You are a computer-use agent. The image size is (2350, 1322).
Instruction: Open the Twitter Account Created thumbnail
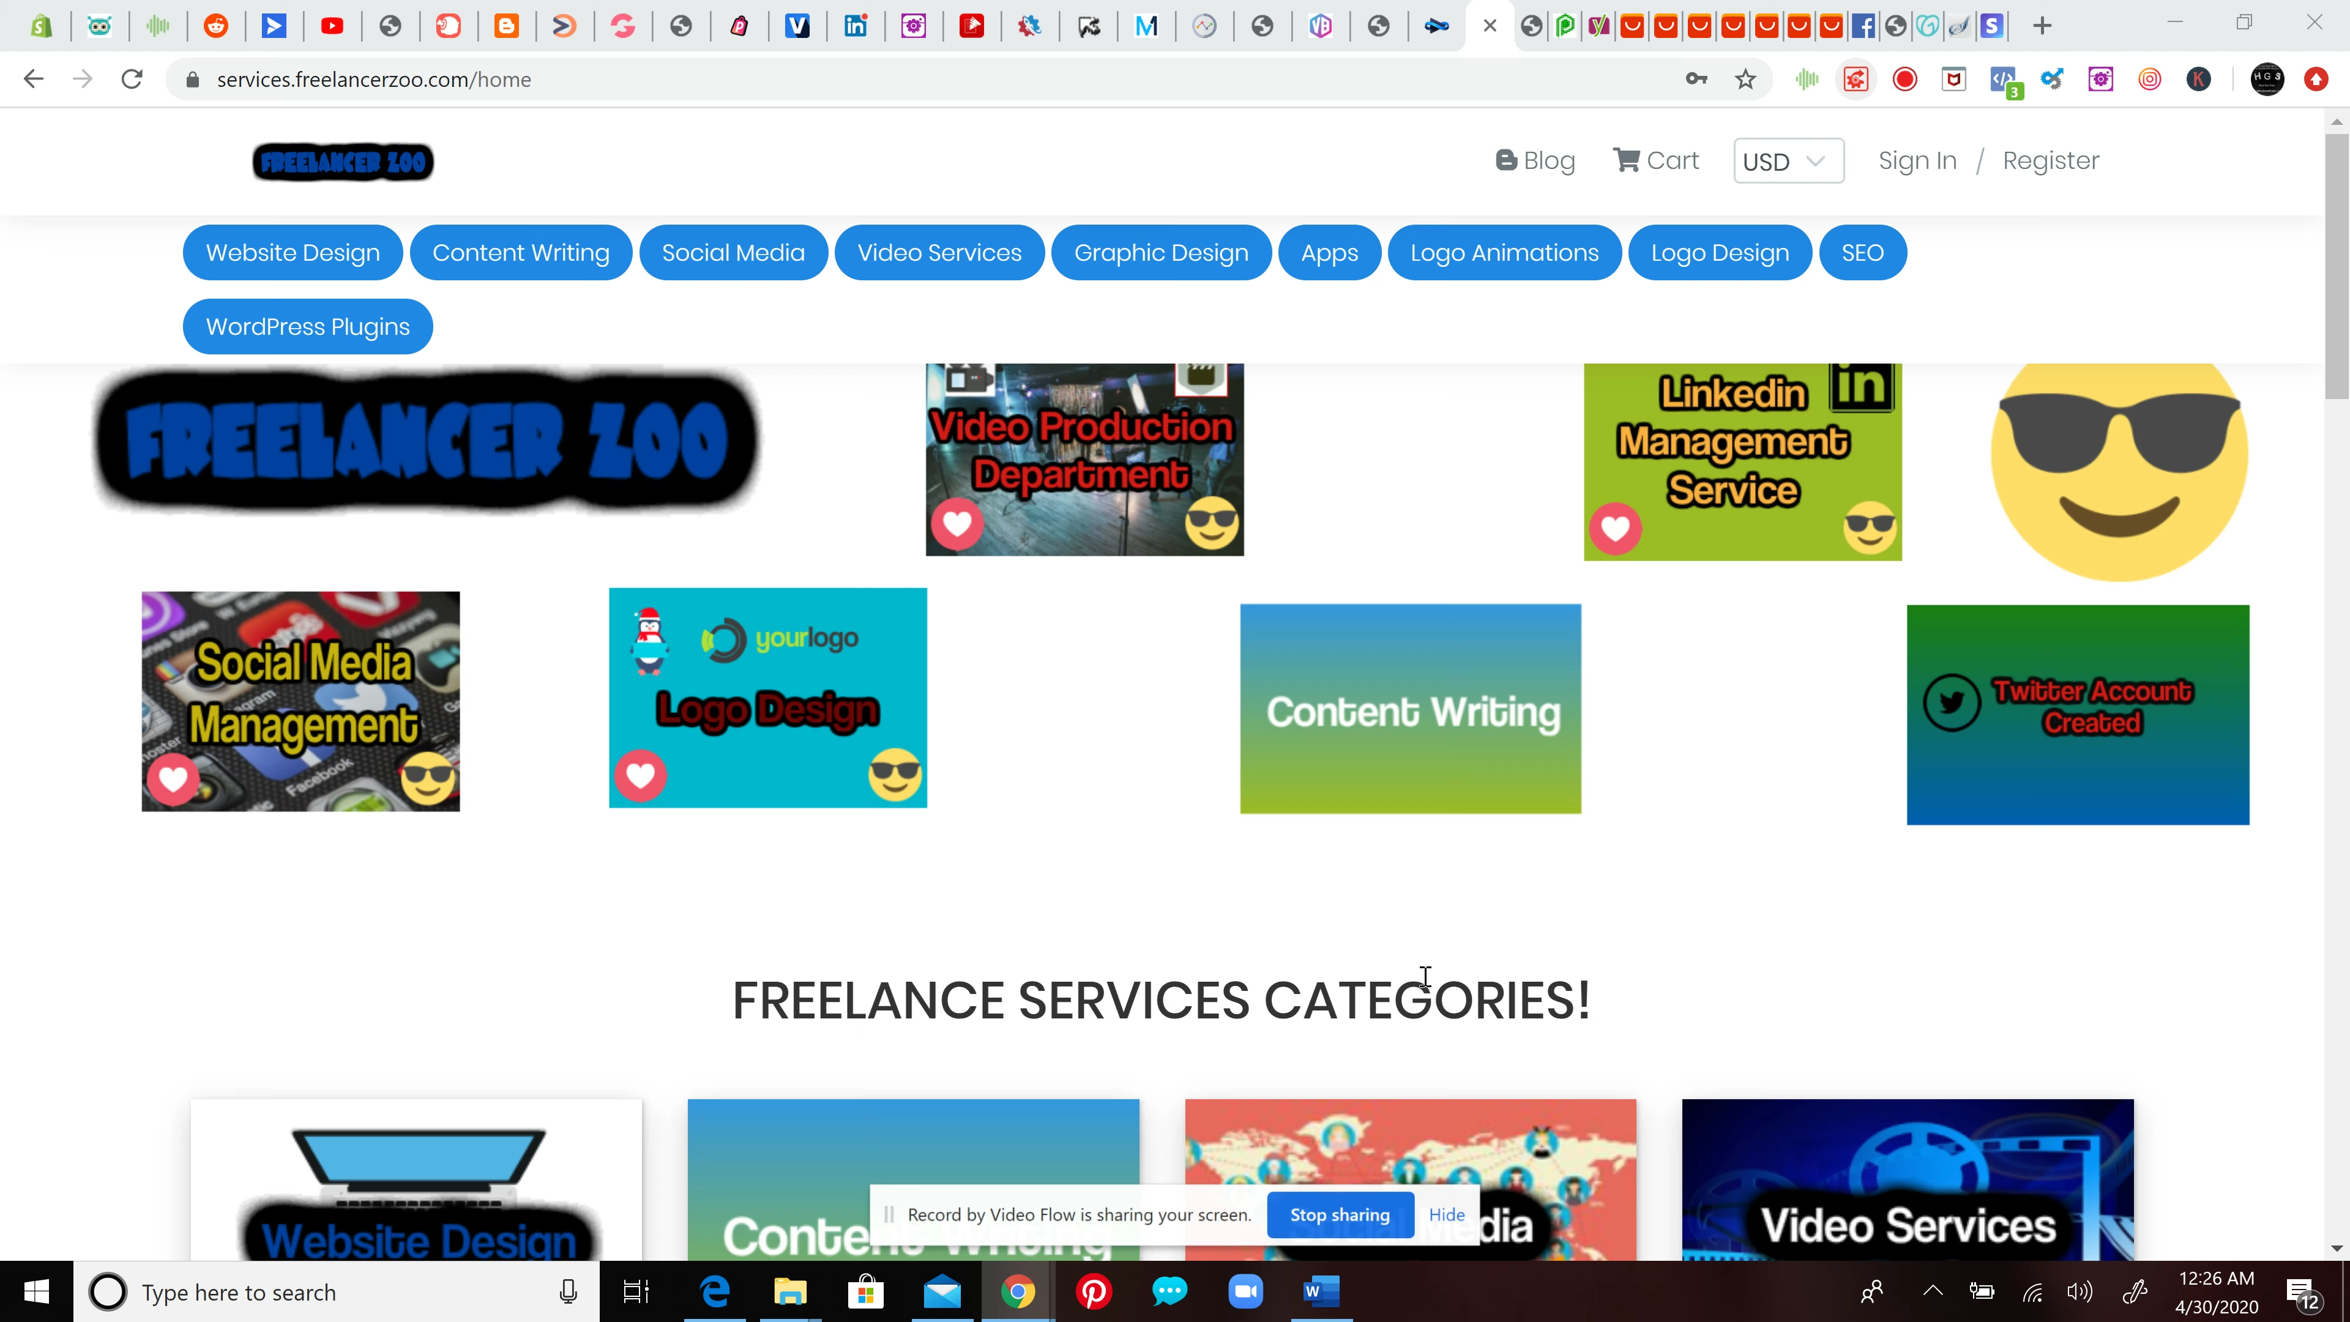tap(2077, 715)
